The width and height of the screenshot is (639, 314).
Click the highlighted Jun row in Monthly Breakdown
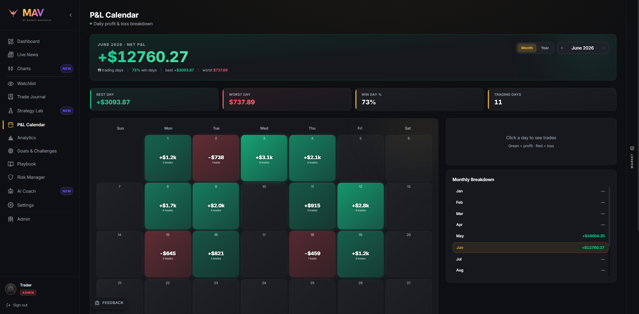(x=531, y=248)
